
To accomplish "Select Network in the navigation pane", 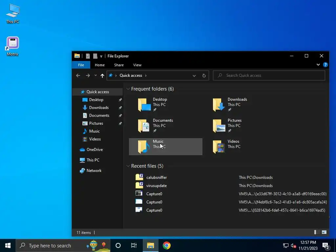I will (94, 171).
